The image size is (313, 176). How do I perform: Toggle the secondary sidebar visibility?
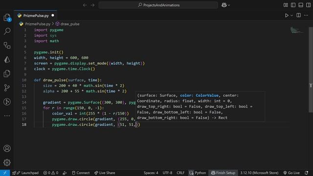[309, 5]
